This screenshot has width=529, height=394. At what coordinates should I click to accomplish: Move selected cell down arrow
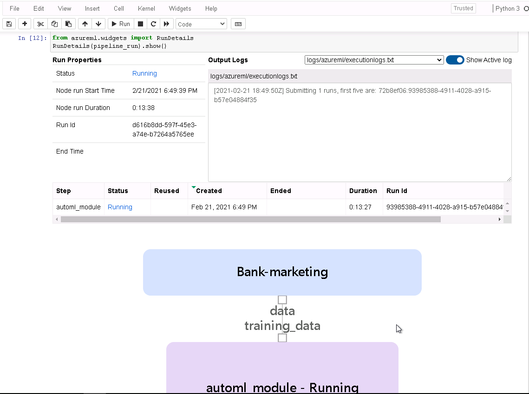coord(98,24)
